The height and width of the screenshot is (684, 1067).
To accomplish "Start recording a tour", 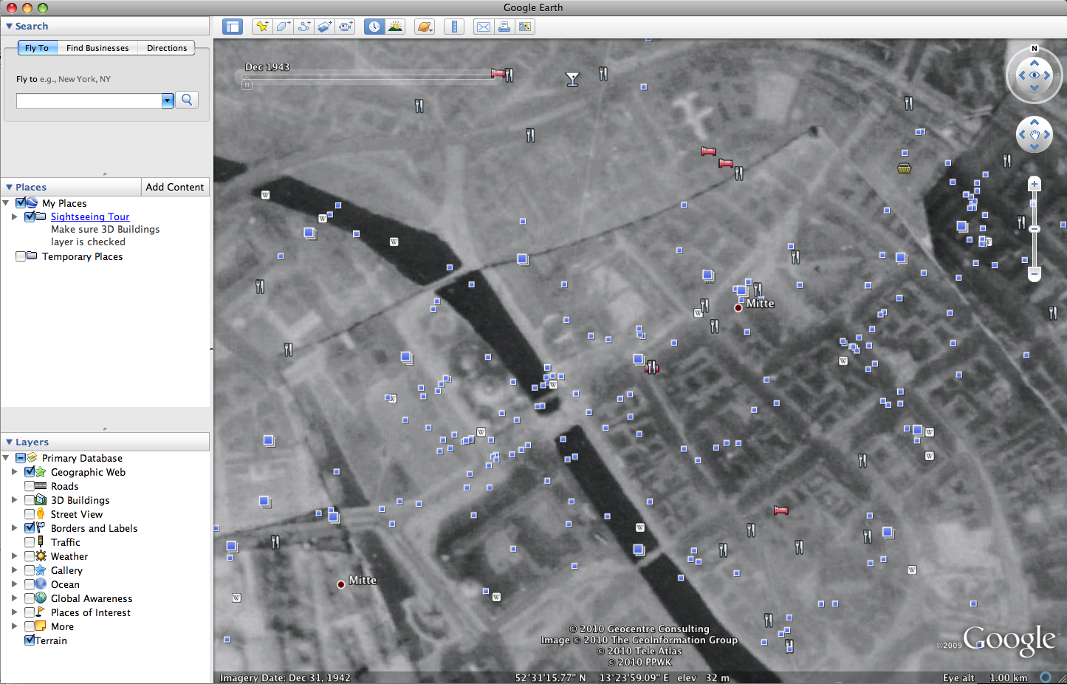I will tap(345, 27).
